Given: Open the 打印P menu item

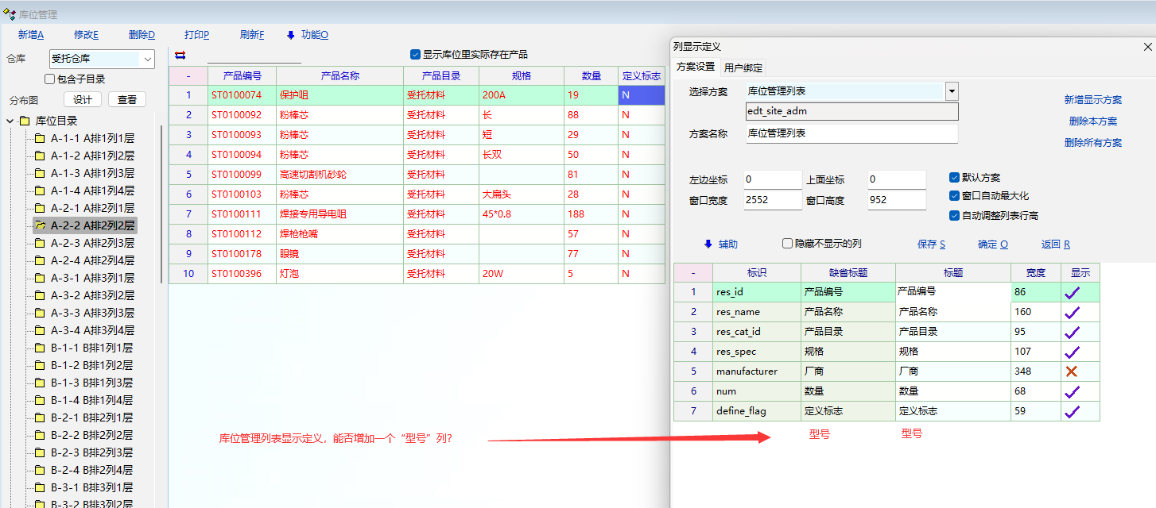Looking at the screenshot, I should [x=196, y=35].
